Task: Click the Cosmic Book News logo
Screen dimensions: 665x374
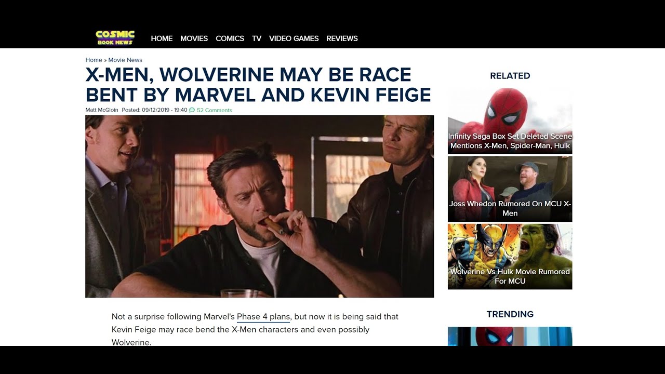Action: tap(115, 37)
